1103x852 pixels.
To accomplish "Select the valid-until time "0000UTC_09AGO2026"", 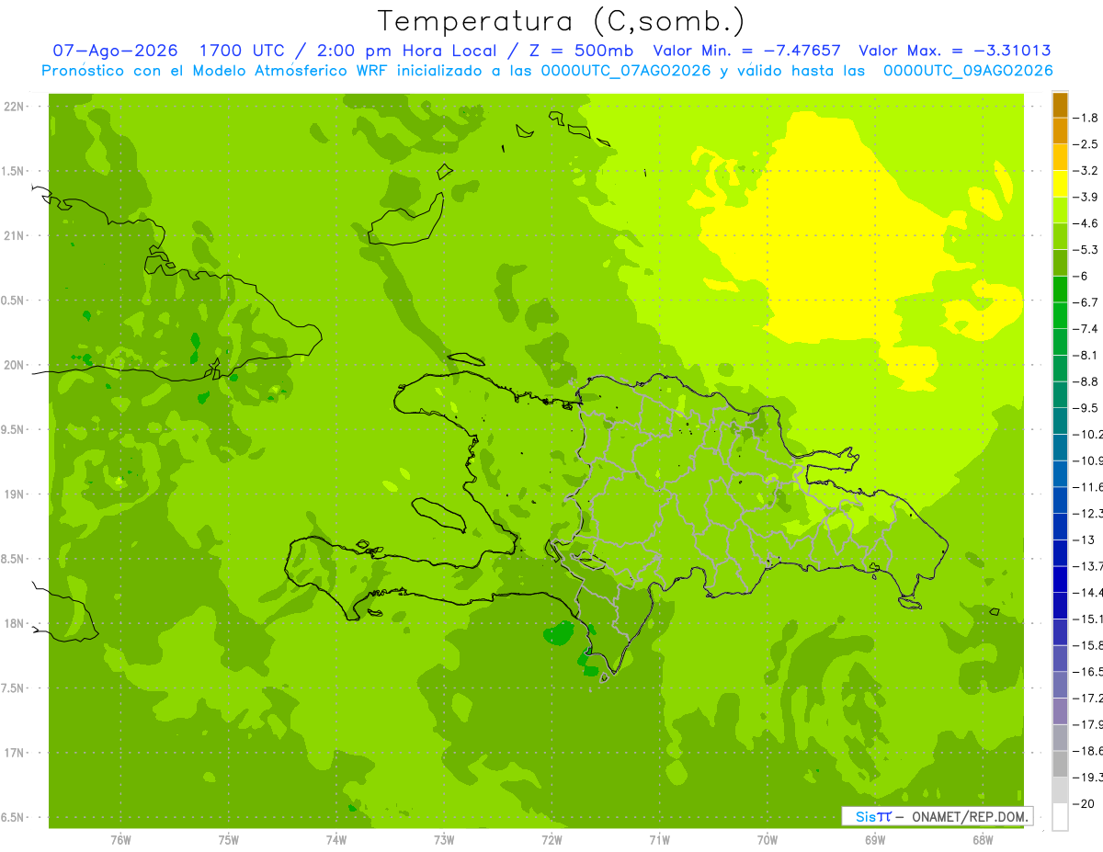I will pyautogui.click(x=968, y=71).
